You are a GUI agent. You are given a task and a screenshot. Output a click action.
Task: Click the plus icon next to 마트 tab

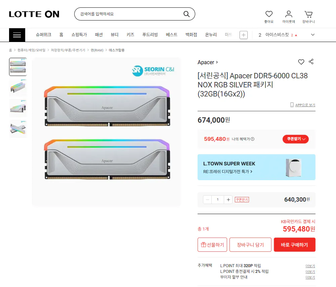click(x=243, y=35)
